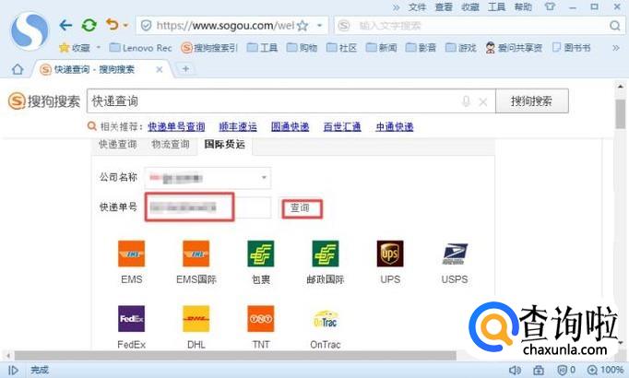
Task: Switch to the 快递查询 widget tab
Action: tap(118, 145)
